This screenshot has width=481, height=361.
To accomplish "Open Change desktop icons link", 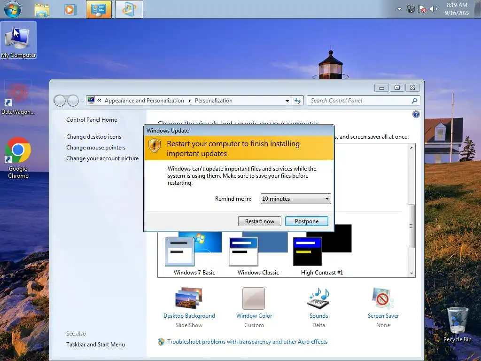I will coord(93,137).
